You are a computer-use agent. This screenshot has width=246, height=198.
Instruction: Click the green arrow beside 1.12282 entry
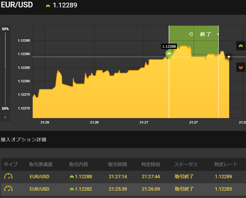(72, 189)
